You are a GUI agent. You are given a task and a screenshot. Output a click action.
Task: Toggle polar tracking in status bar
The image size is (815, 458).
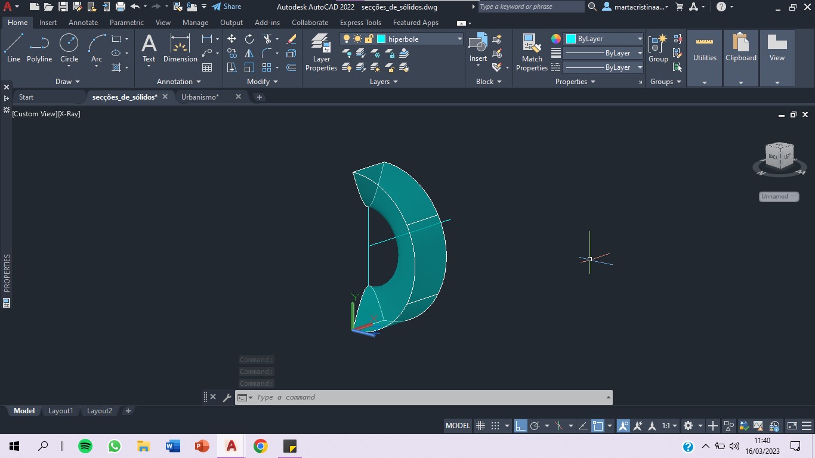[x=535, y=426]
